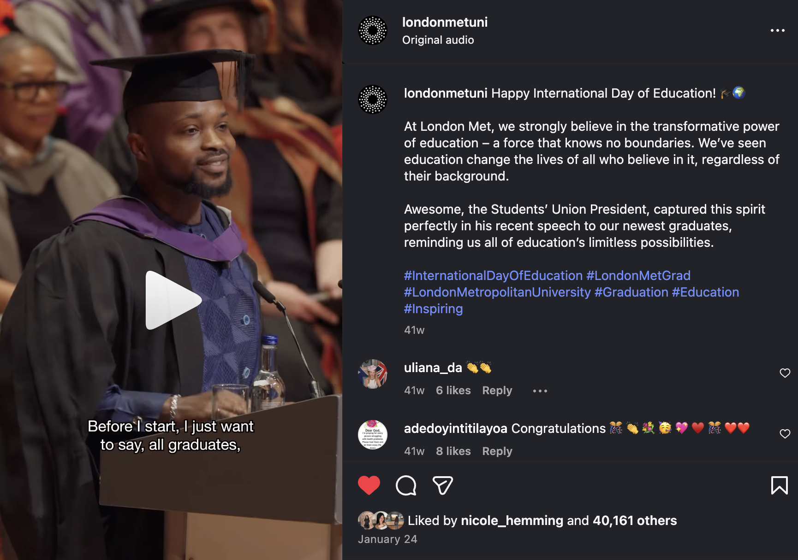The image size is (798, 560).
Task: Open uliana_da's profile picture
Action: click(x=373, y=374)
